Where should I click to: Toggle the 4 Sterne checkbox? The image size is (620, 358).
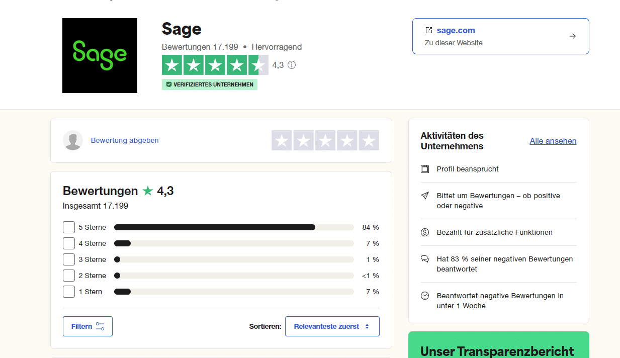coord(69,243)
